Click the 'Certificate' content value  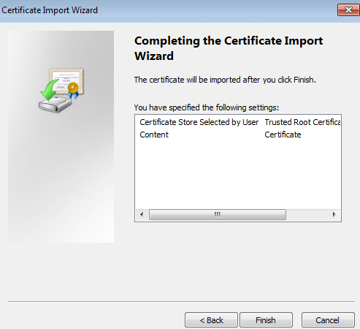283,135
